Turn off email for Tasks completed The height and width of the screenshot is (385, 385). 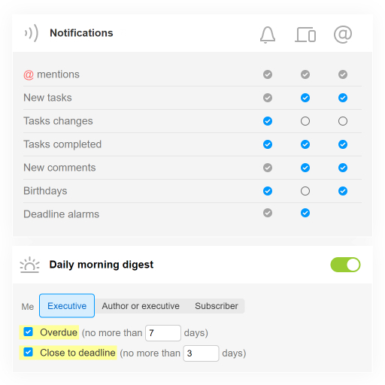coord(343,144)
